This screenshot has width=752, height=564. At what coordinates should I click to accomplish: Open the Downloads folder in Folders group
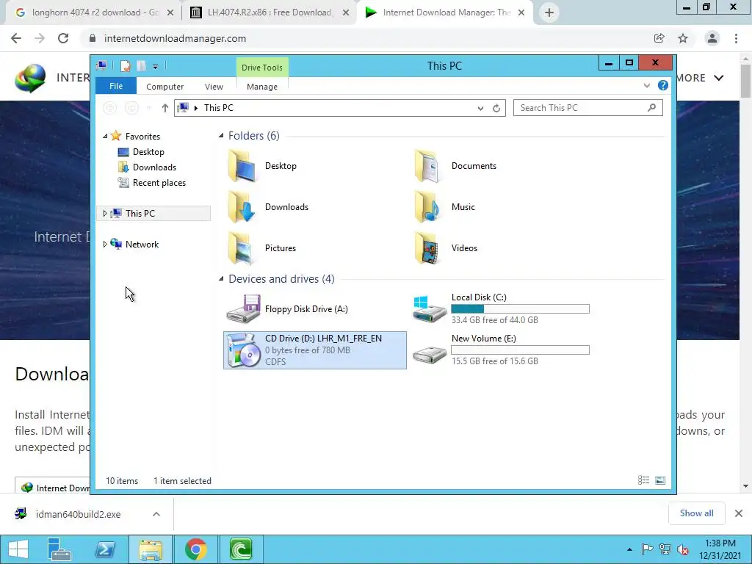242,207
